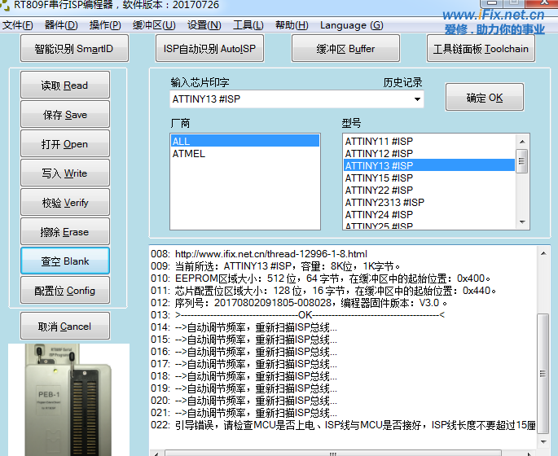Open the 操作(P) menu
The width and height of the screenshot is (558, 456).
(105, 25)
